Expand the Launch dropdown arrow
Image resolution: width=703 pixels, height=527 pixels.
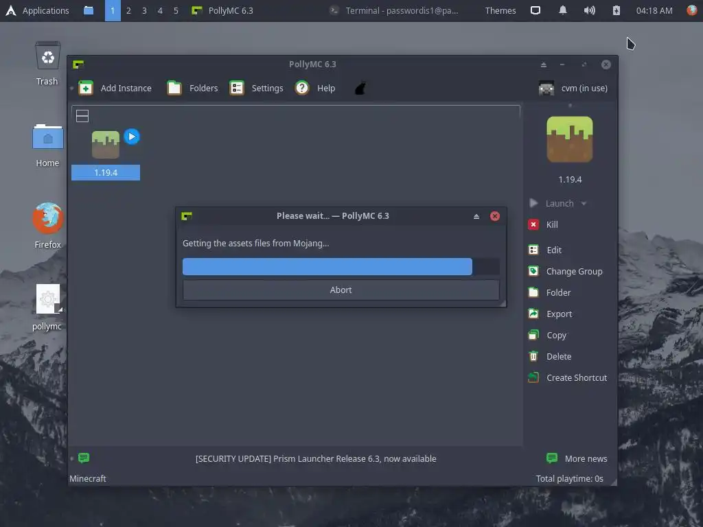pyautogui.click(x=584, y=203)
